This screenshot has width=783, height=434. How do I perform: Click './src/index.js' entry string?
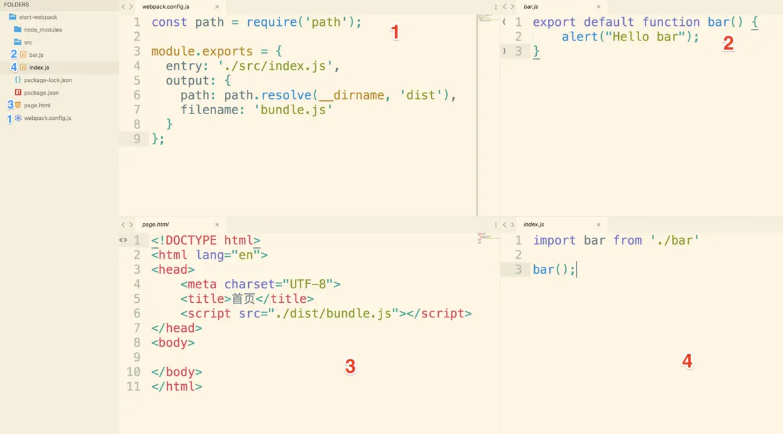click(x=275, y=66)
